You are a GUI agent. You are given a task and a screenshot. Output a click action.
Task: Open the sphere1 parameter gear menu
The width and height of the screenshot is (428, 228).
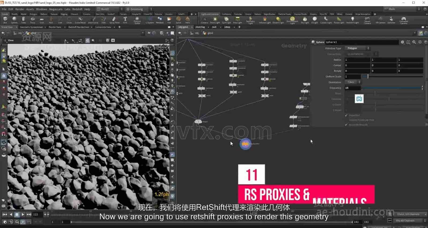(403, 42)
